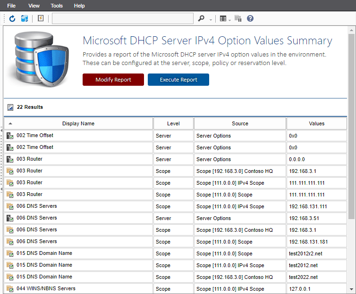The width and height of the screenshot is (356, 294).
Task: Click the Execute Report button
Action: [178, 80]
